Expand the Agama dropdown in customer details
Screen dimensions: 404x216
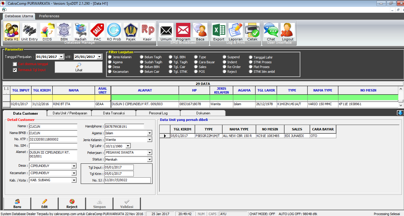(149, 133)
